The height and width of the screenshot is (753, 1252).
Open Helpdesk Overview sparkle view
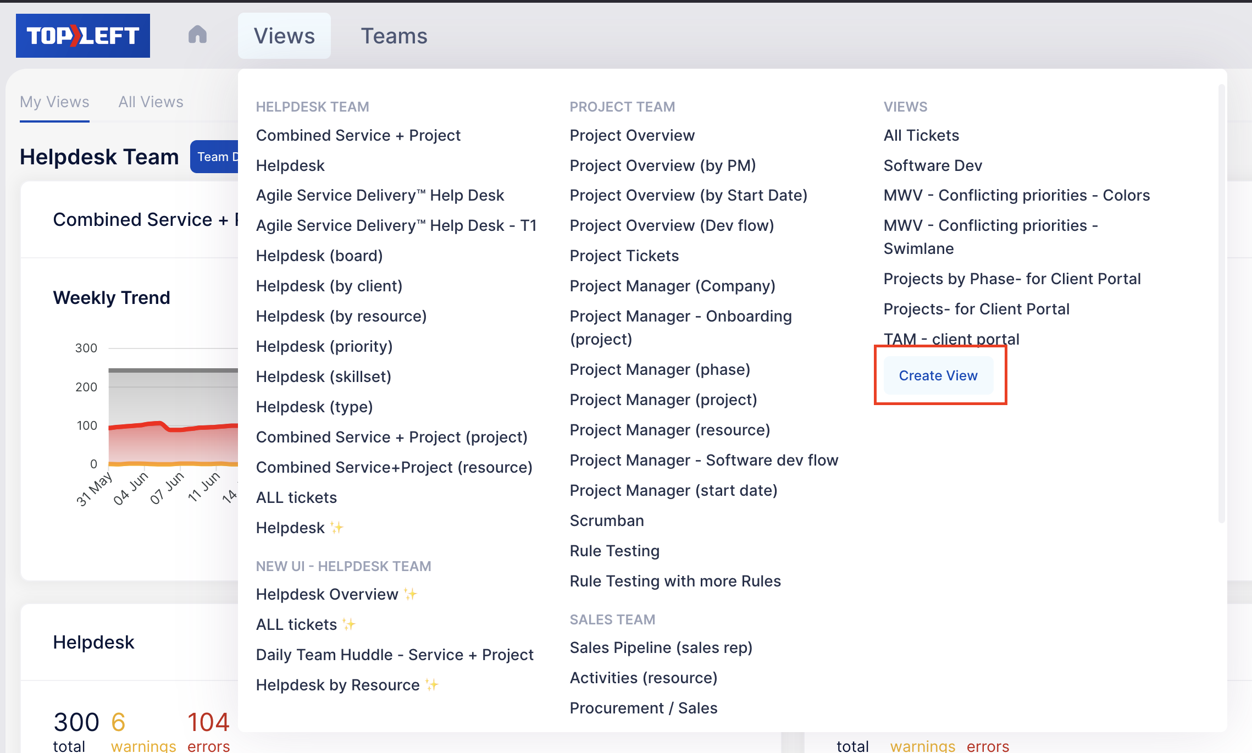[336, 594]
